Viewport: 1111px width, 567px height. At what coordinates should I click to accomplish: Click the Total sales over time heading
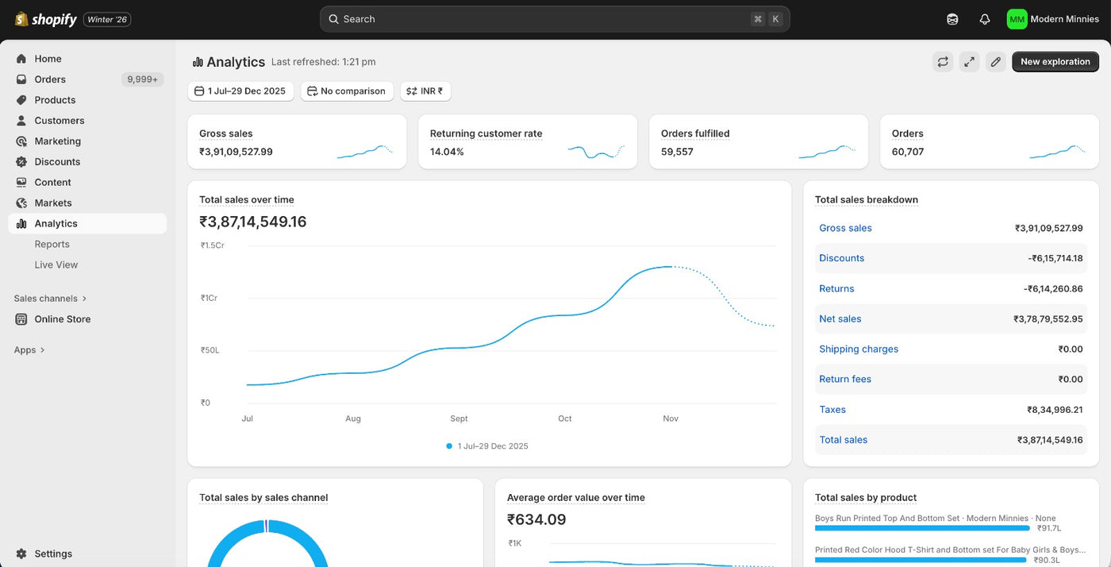coord(247,200)
